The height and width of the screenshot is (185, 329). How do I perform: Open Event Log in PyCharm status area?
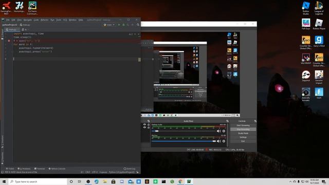pyautogui.click(x=130, y=169)
